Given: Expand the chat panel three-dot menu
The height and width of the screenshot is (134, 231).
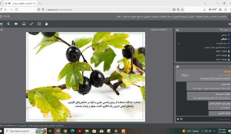Looking at the screenshot, I should tap(230, 67).
